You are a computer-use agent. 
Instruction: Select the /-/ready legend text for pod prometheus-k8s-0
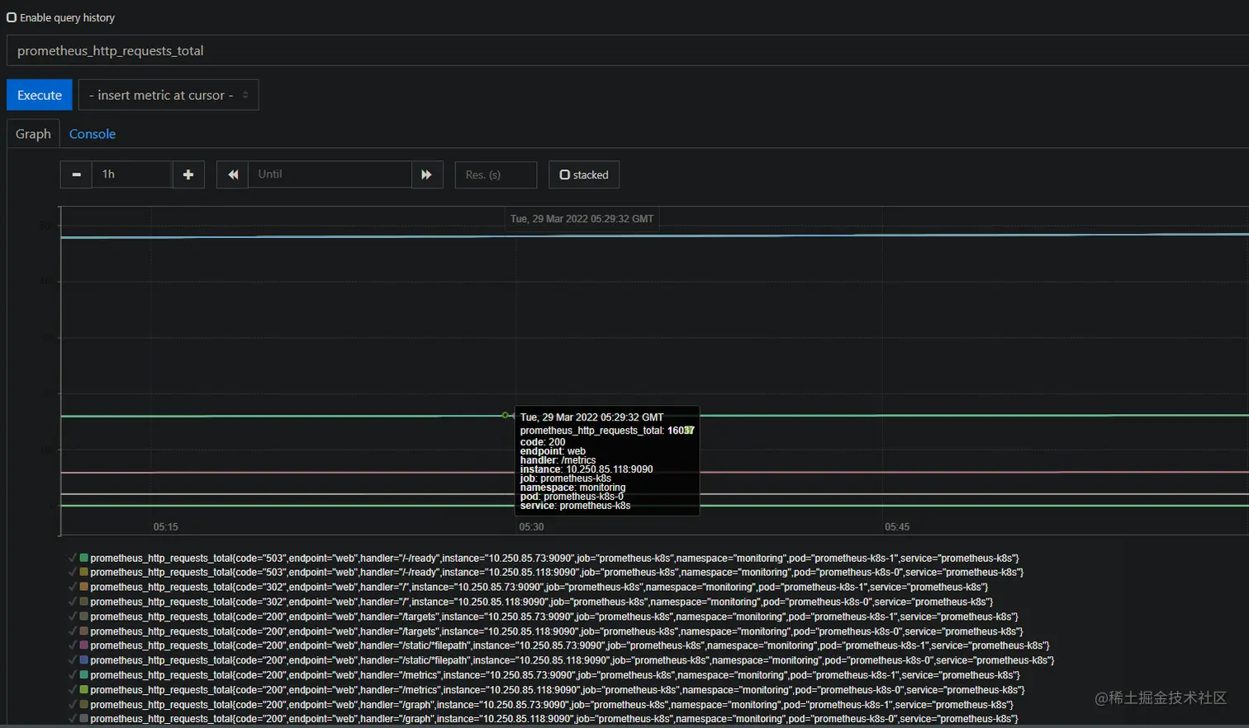[x=557, y=573]
